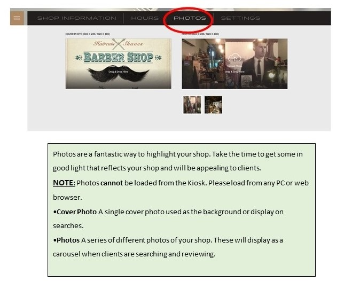Viewport: 344px width, 281px height.
Task: Click the underlined NOTE heading
Action: coord(64,183)
